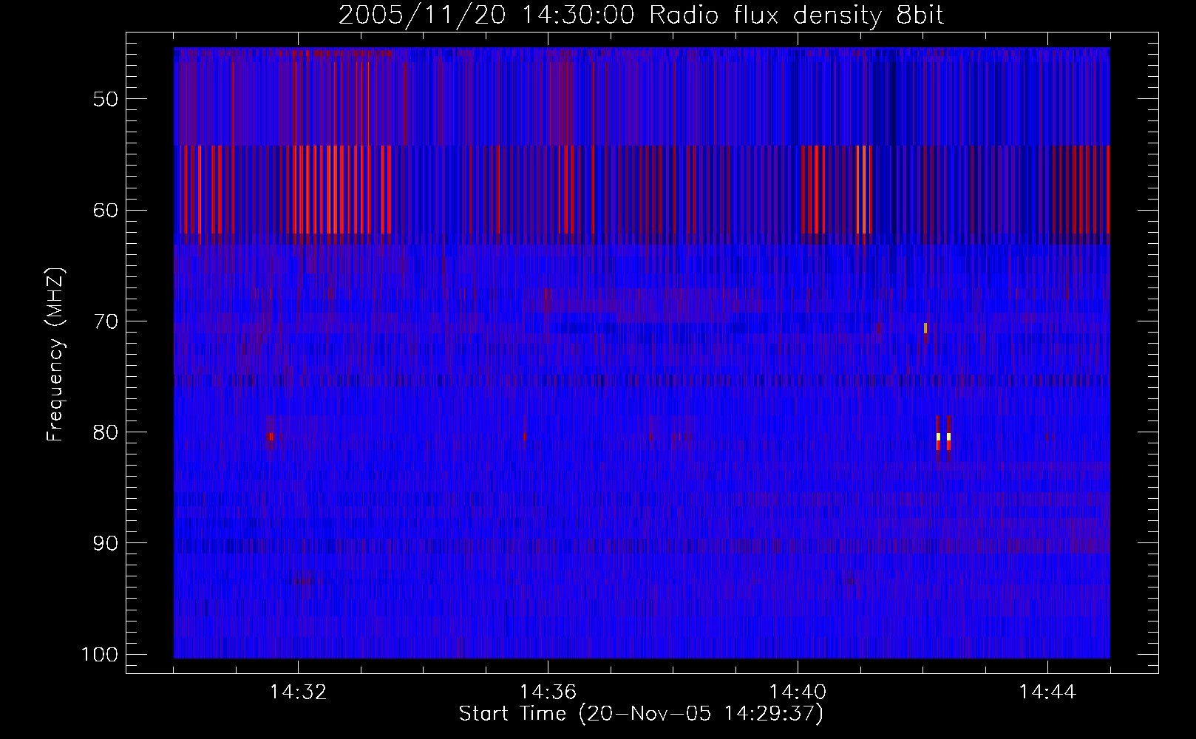Click the 14:32 time tick label
The image size is (1196, 739).
[298, 692]
